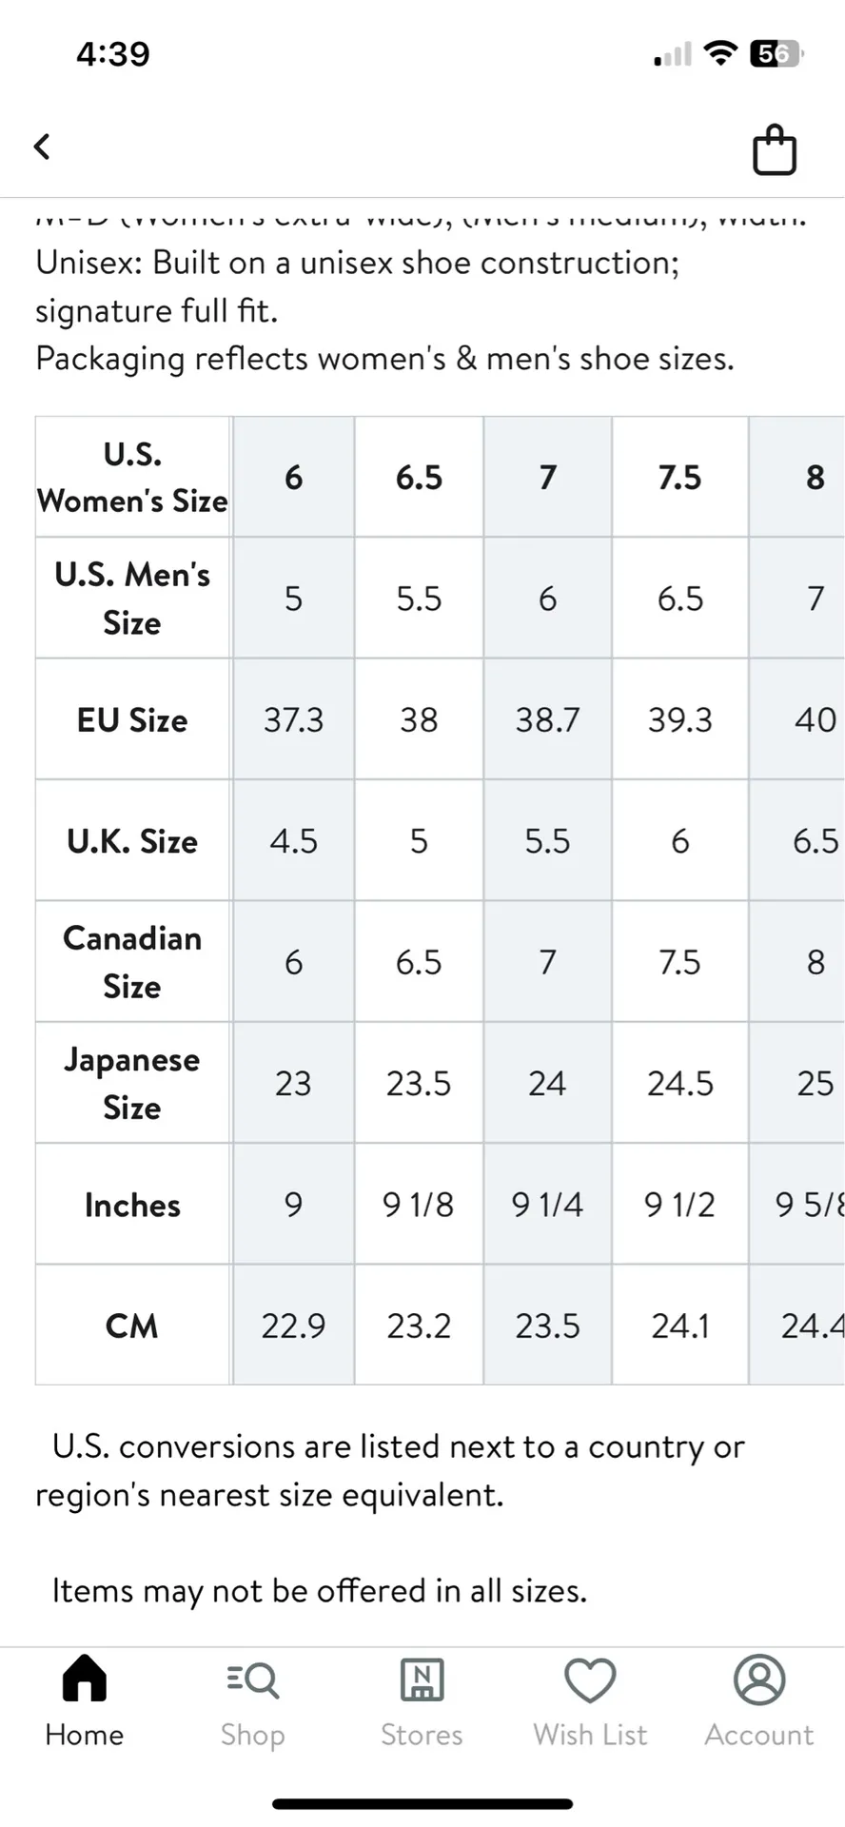Tap the Inches 9 1/4 cell
This screenshot has width=845, height=1827.
[x=547, y=1205]
